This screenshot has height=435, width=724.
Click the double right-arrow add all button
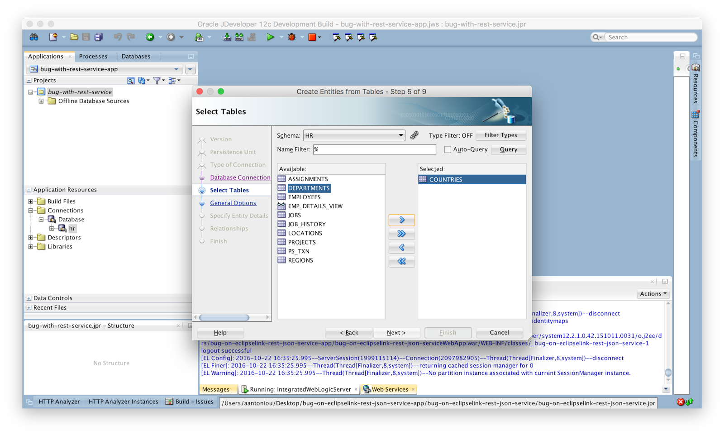pos(401,234)
